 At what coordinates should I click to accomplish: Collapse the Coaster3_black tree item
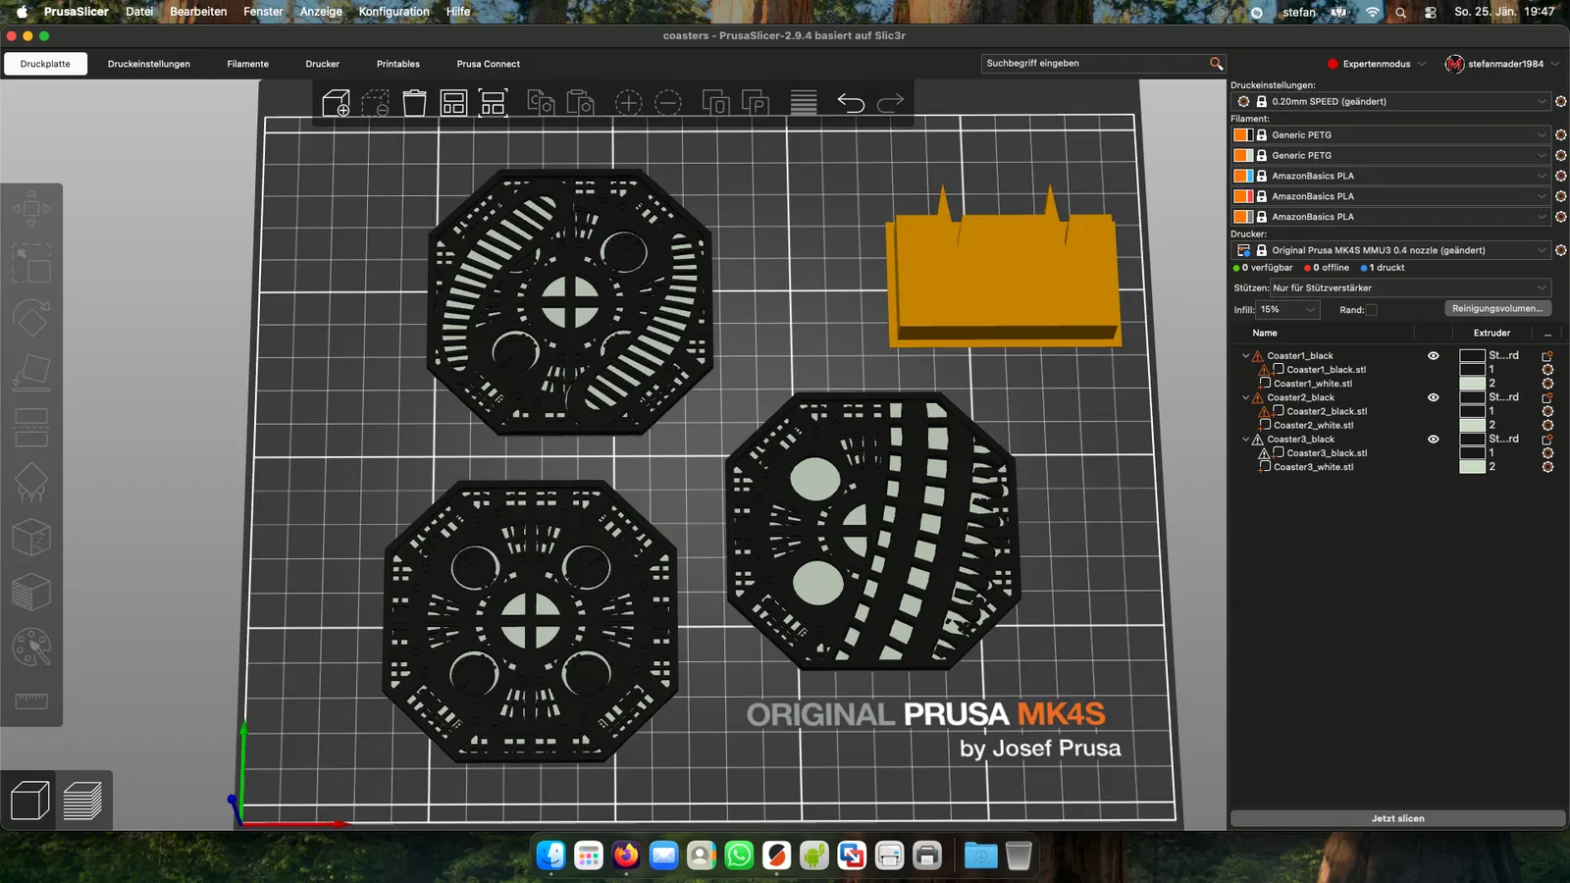coord(1245,440)
